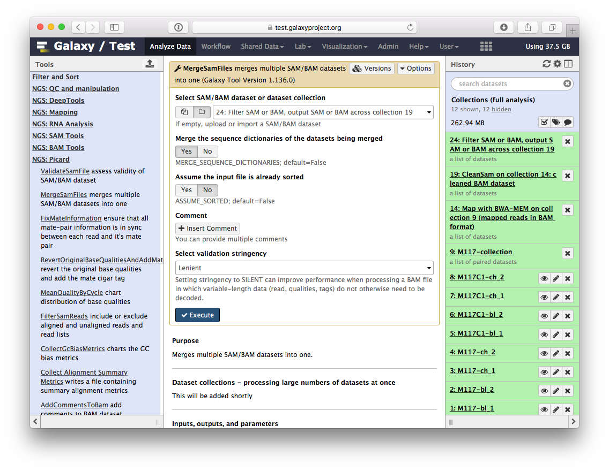Viewport: 609px width, 471px height.
Task: Open the tool Options dropdown
Action: [415, 68]
